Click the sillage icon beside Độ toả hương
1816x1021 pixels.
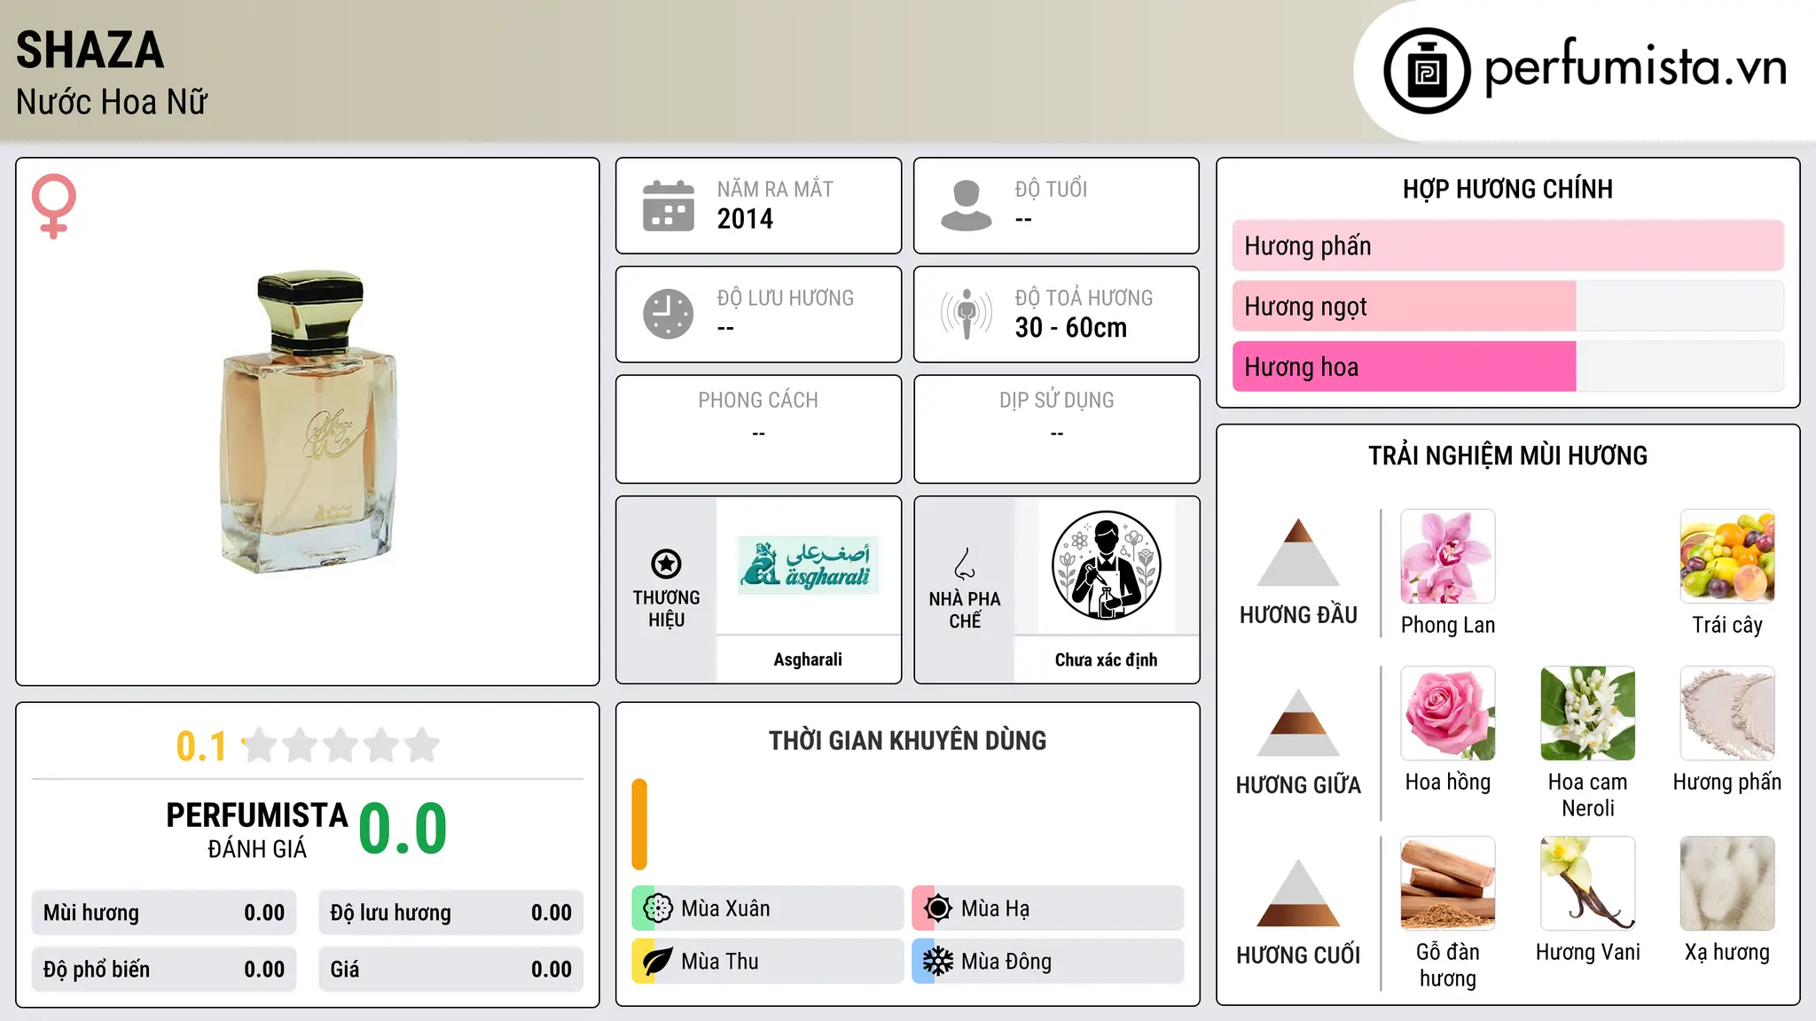tap(967, 314)
